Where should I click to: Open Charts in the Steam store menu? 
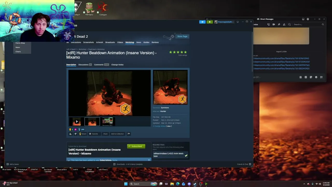(18, 51)
